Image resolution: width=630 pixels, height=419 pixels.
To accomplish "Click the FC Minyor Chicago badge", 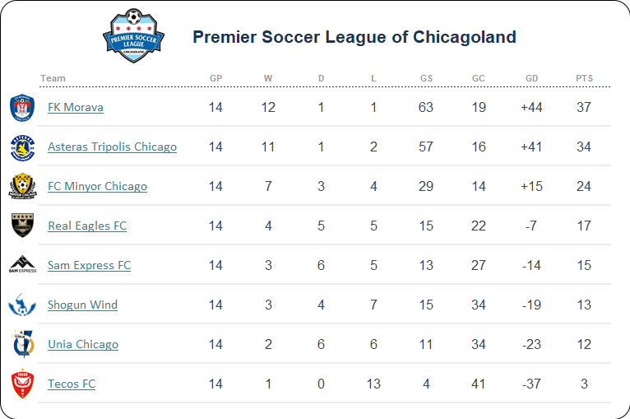I will point(22,186).
